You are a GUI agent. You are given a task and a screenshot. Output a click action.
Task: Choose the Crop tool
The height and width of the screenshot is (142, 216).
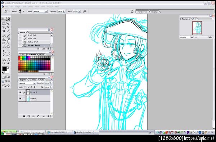point(4,31)
